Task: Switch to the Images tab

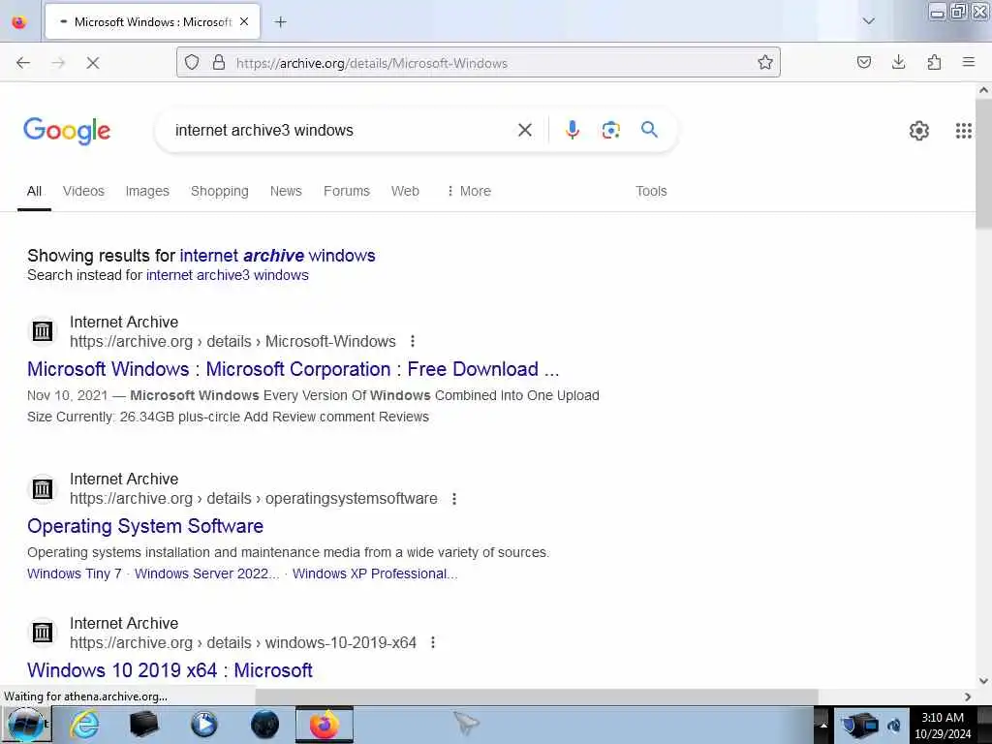Action: click(147, 191)
